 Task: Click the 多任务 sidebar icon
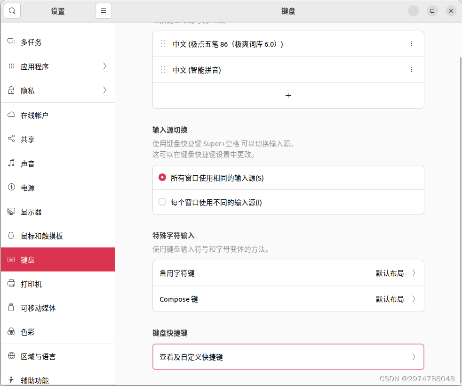click(x=11, y=41)
